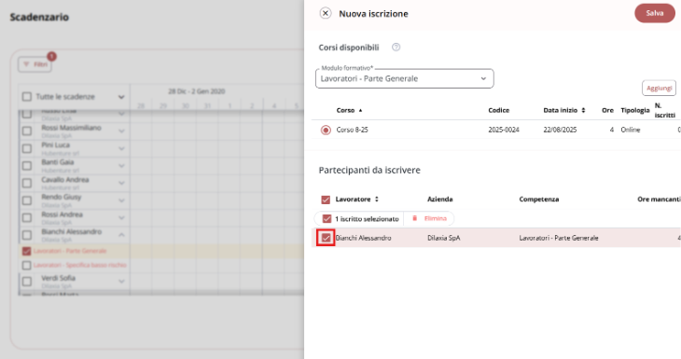Sort participants by the Lavoratore column arrows
This screenshot has height=359, width=681.
click(377, 200)
